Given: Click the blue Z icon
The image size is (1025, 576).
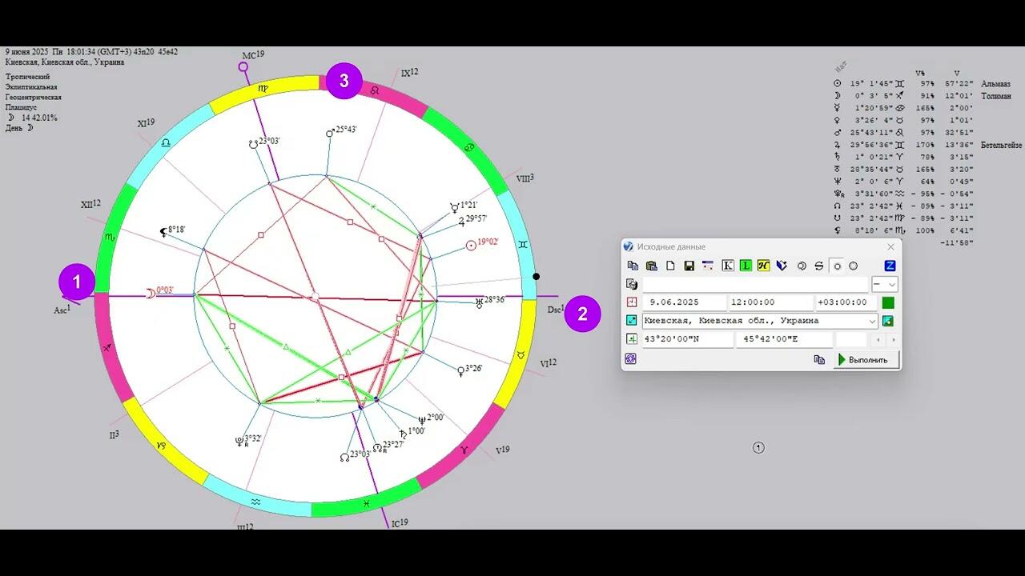Looking at the screenshot, I should coord(890,266).
